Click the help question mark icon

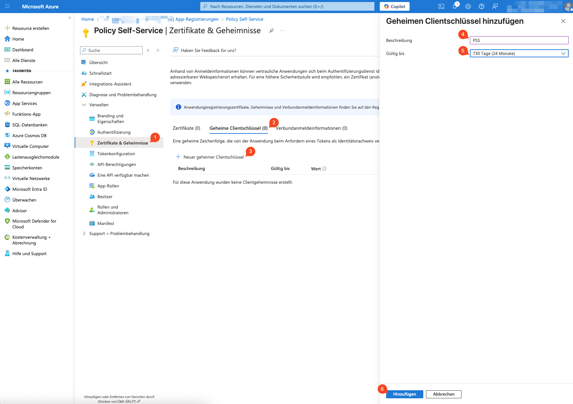[x=482, y=6]
